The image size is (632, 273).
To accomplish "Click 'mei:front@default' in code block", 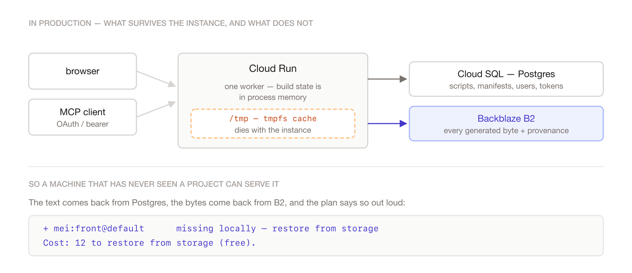I will tap(99, 228).
